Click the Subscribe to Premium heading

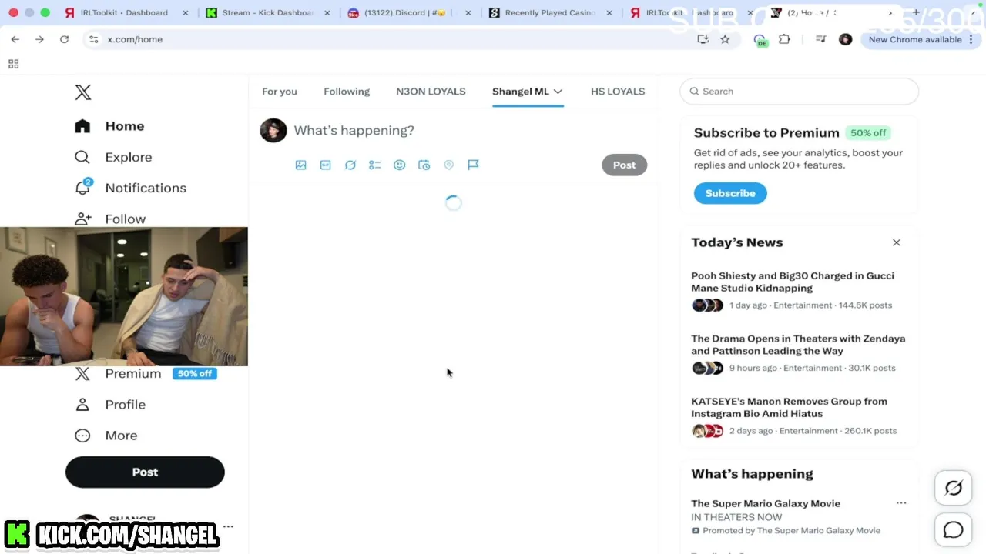[766, 133]
